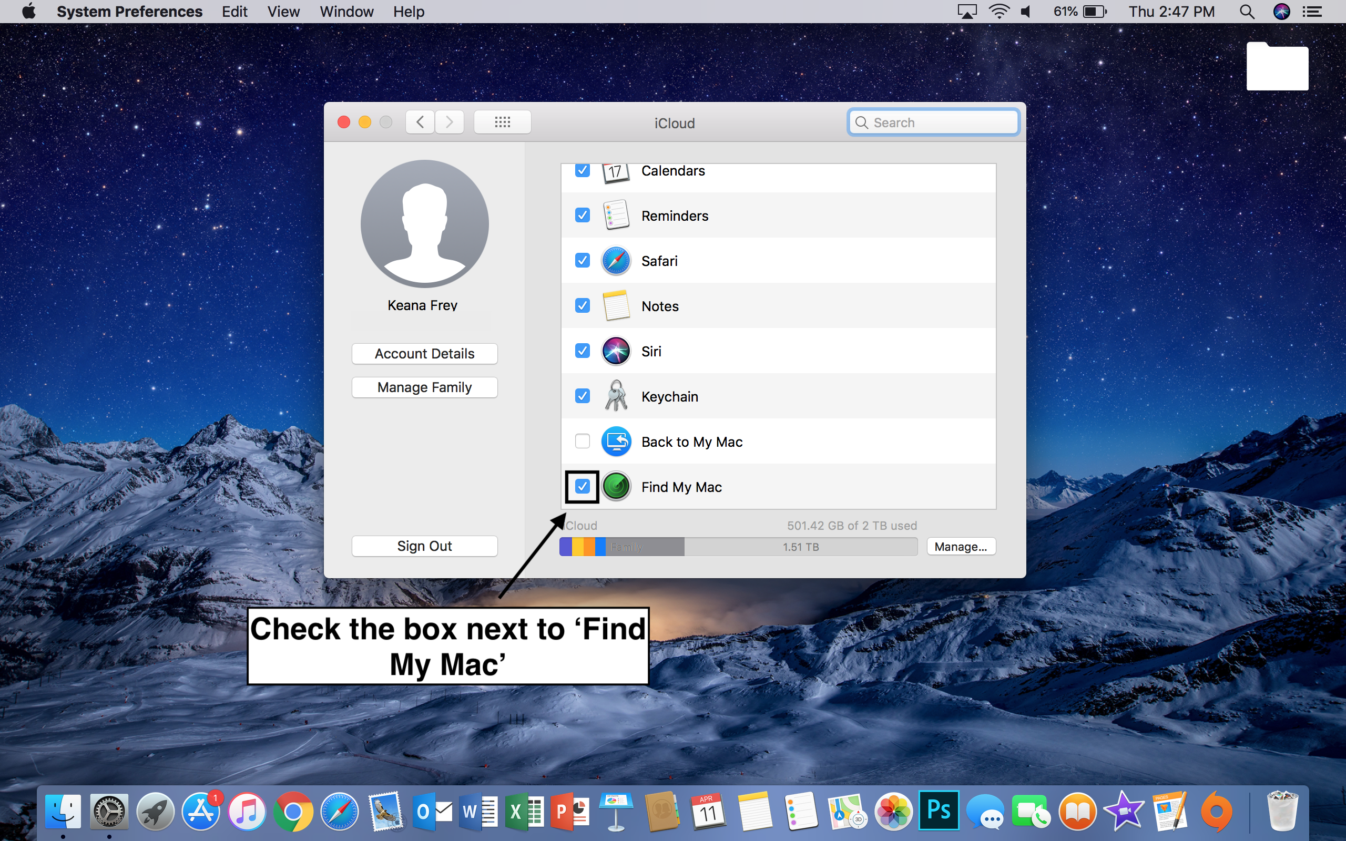Open the System Preferences menu
The image size is (1346, 841).
129,11
